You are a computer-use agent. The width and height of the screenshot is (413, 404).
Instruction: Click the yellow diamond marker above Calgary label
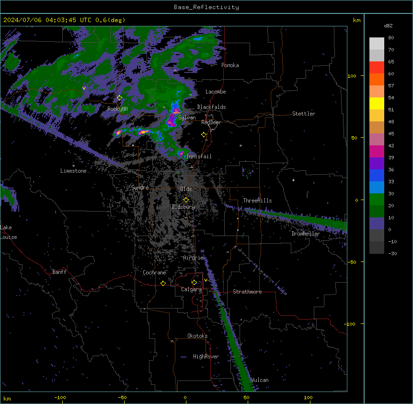pyautogui.click(x=195, y=283)
